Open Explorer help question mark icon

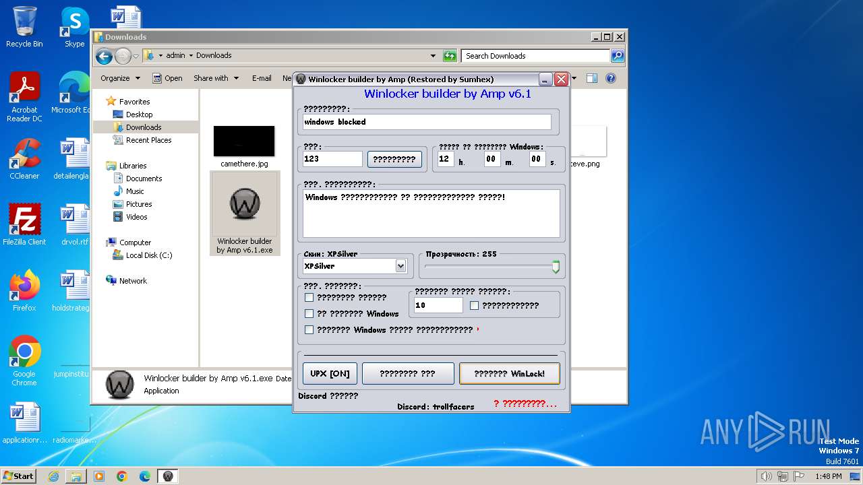(611, 78)
